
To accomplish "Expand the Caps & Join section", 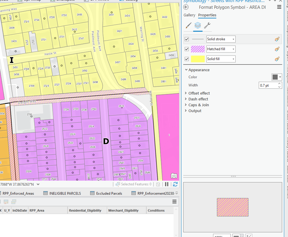I will tap(186, 105).
